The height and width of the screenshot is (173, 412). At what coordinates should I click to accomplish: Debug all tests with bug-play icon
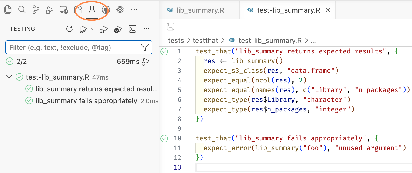[104, 29]
